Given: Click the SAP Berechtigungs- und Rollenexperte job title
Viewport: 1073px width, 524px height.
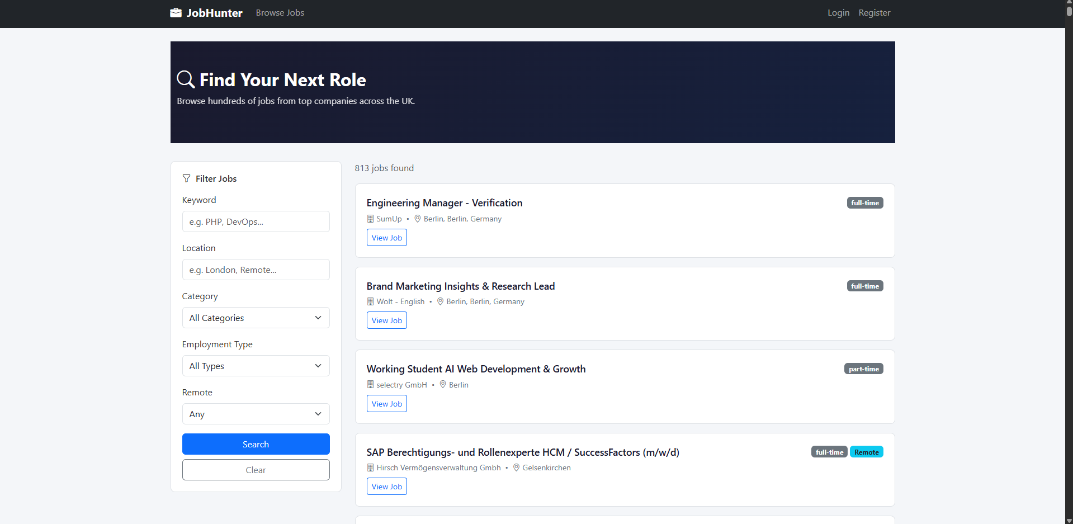Looking at the screenshot, I should 523,452.
